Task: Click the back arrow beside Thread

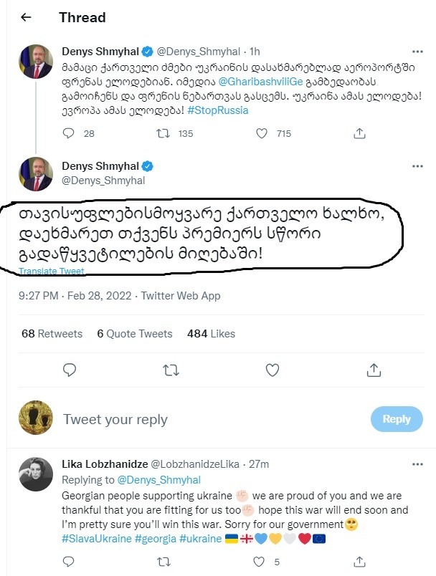Action: 27,17
